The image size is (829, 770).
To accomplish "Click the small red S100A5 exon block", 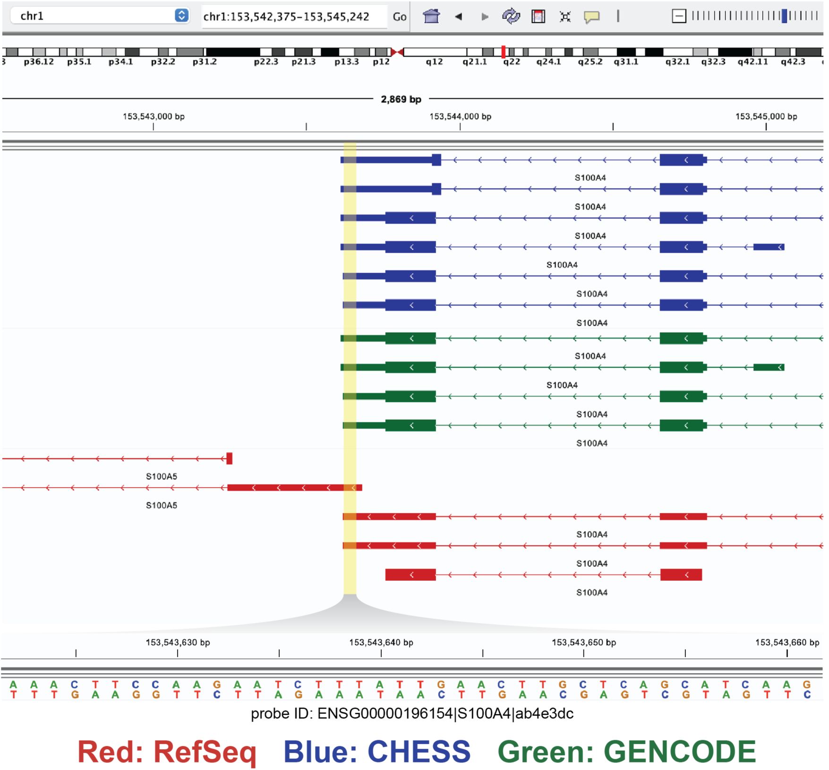I will [x=230, y=458].
